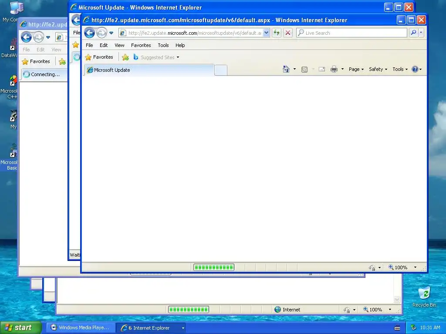Screen dimensions: 446x334
Task: Click the system tray network icon
Action: click(414, 328)
